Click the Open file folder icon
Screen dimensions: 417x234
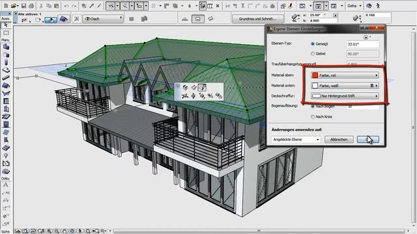point(14,6)
